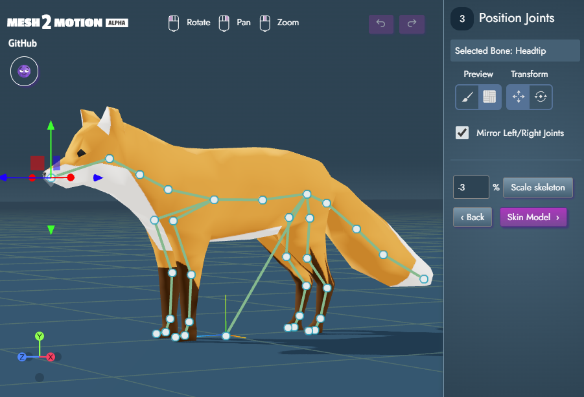The height and width of the screenshot is (397, 584).
Task: Click the Zoom mouse hint icon
Action: tap(265, 23)
